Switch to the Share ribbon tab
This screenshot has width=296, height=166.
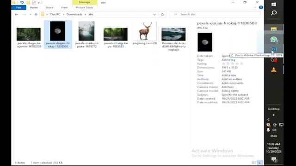(49, 7)
